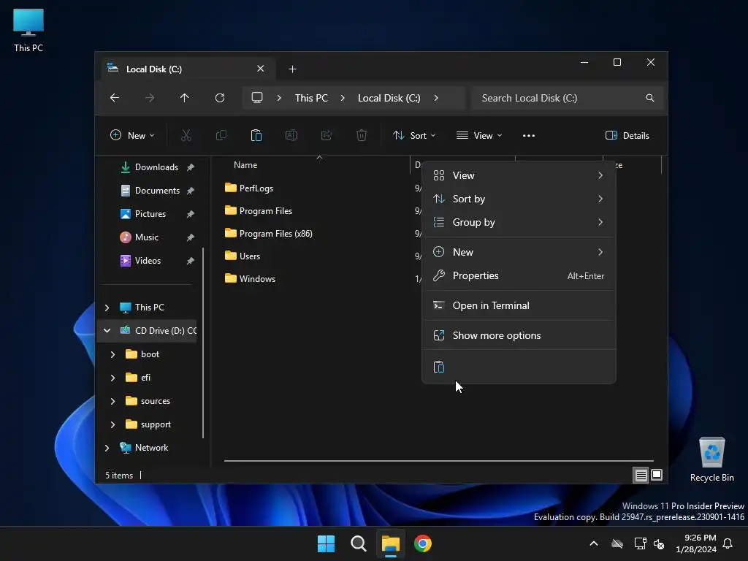
Task: Choose Show more options
Action: click(519, 335)
